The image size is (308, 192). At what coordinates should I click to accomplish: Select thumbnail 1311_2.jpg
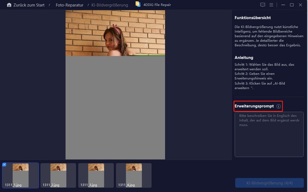coord(58,175)
